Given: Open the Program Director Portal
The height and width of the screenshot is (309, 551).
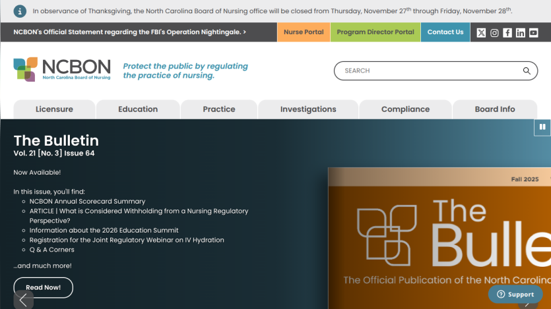Looking at the screenshot, I should point(375,32).
